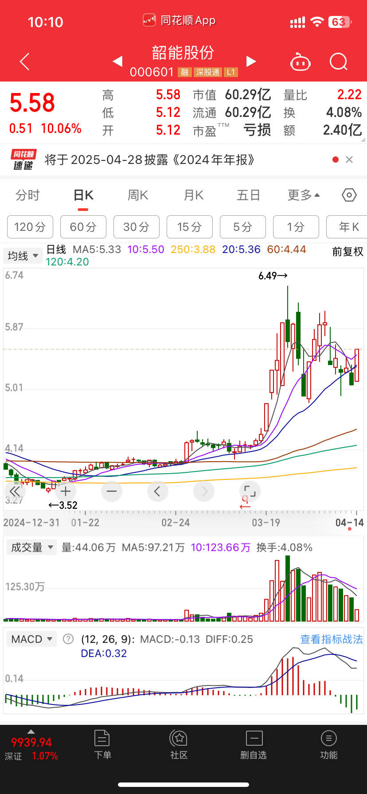Switch to 月K monthly tab

(194, 195)
